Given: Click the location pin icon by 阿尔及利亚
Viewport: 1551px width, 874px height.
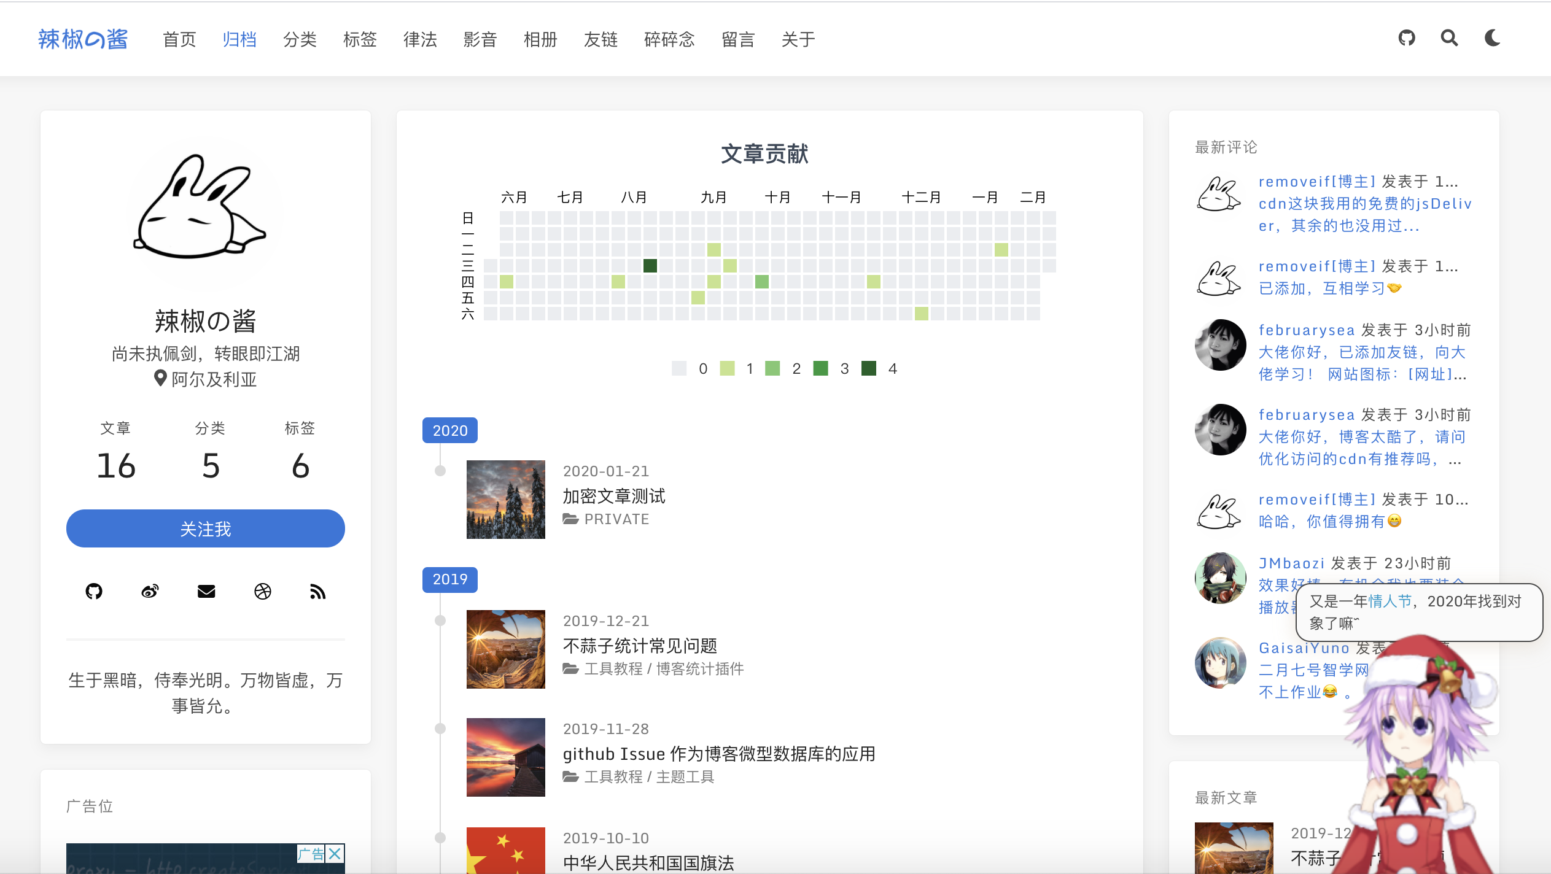Looking at the screenshot, I should [x=160, y=379].
